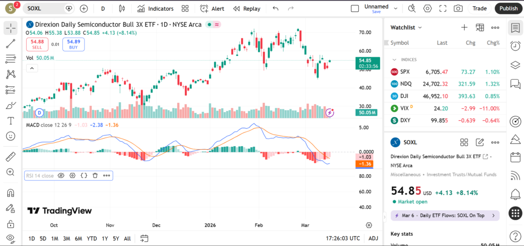The height and width of the screenshot is (246, 524).
Task: Collapse the indicator legend chevron under Vol
Action: point(31,68)
